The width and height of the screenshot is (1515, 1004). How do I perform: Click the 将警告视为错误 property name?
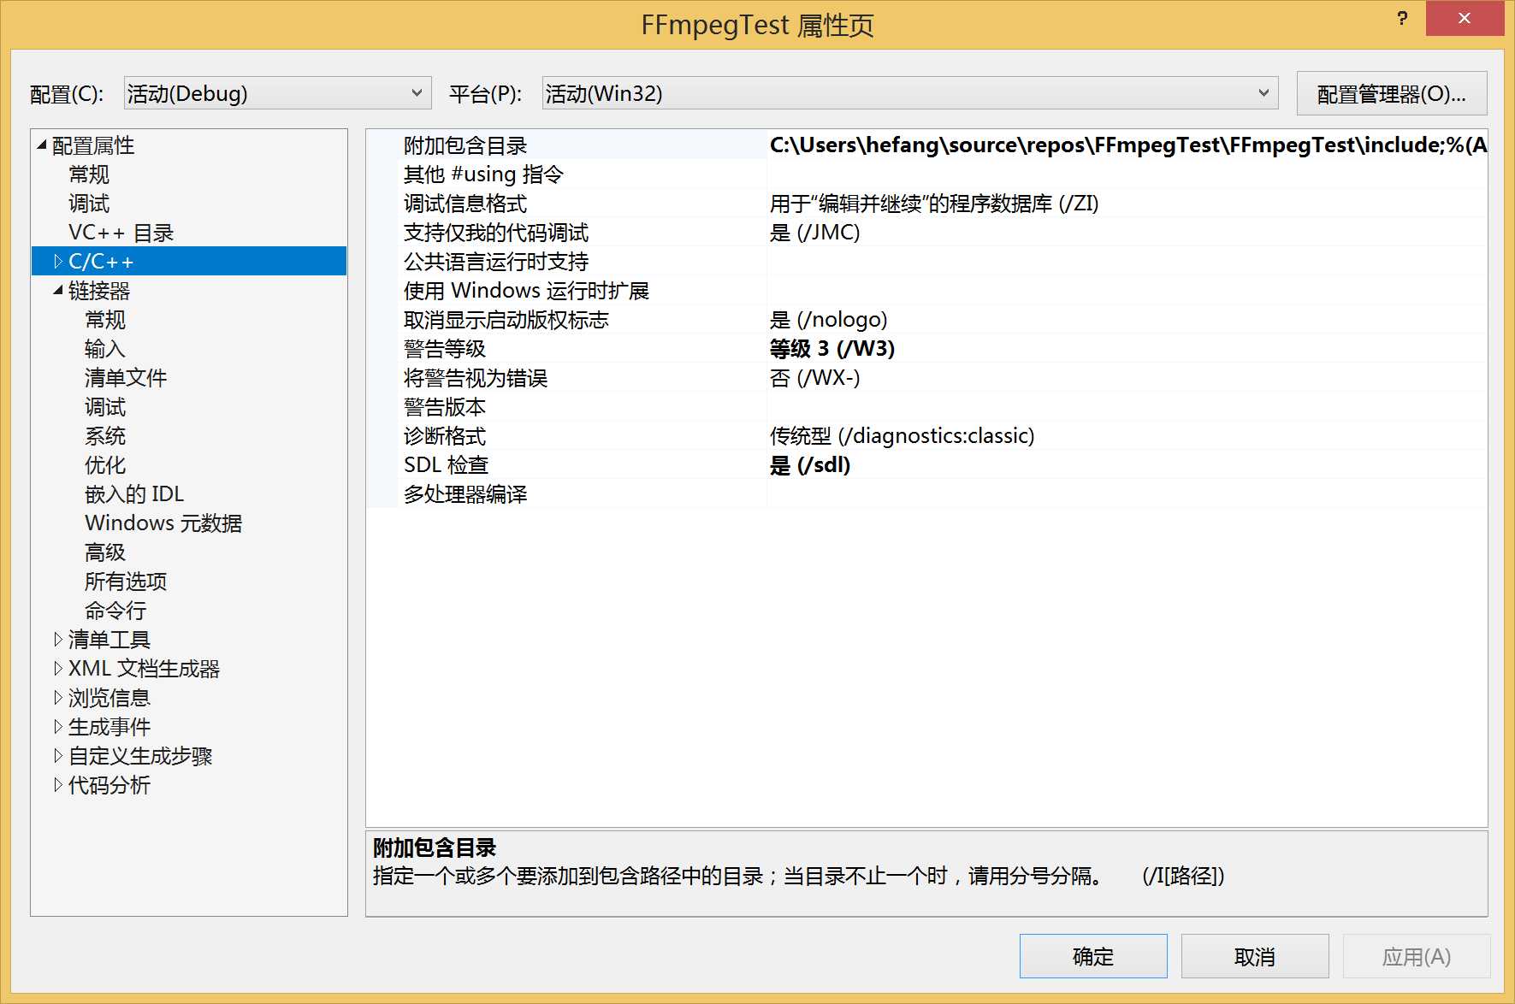[476, 378]
